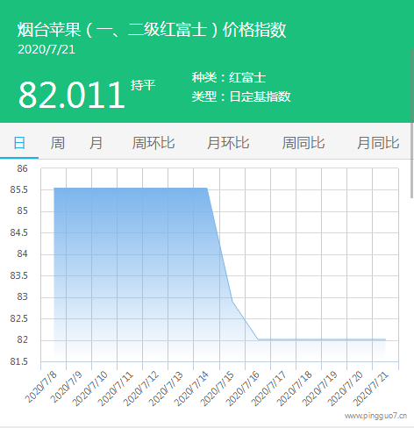Click the 2020/7/8 start of the area

click(x=54, y=189)
